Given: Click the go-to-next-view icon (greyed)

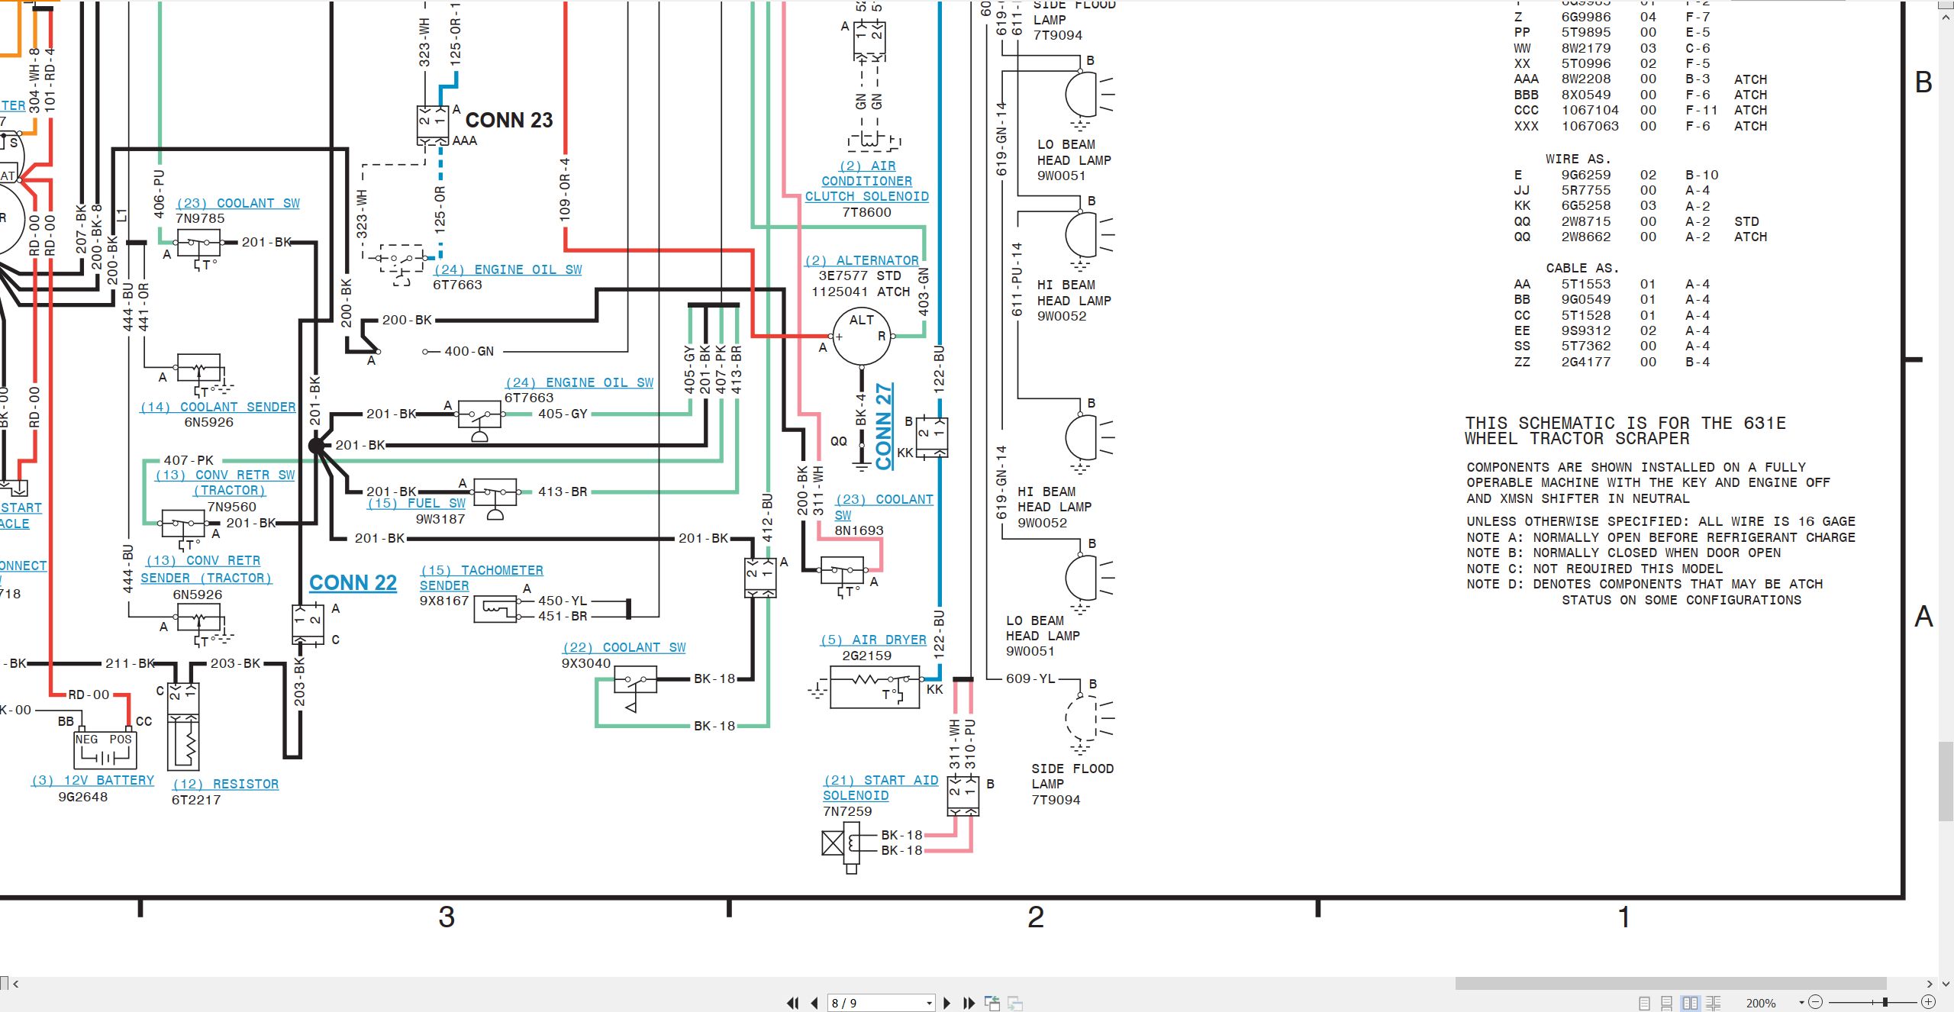Looking at the screenshot, I should [1015, 1003].
